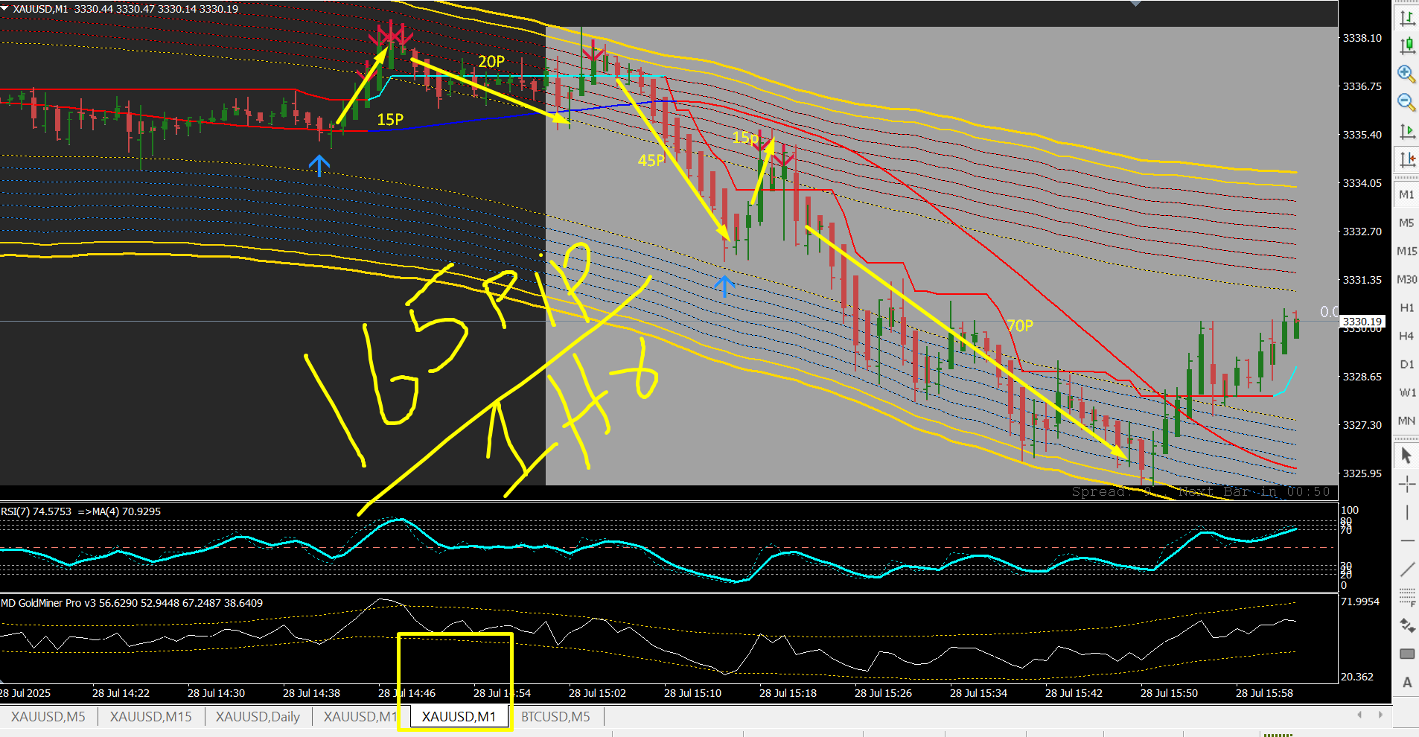Select the cursor arrow tool

(1406, 456)
